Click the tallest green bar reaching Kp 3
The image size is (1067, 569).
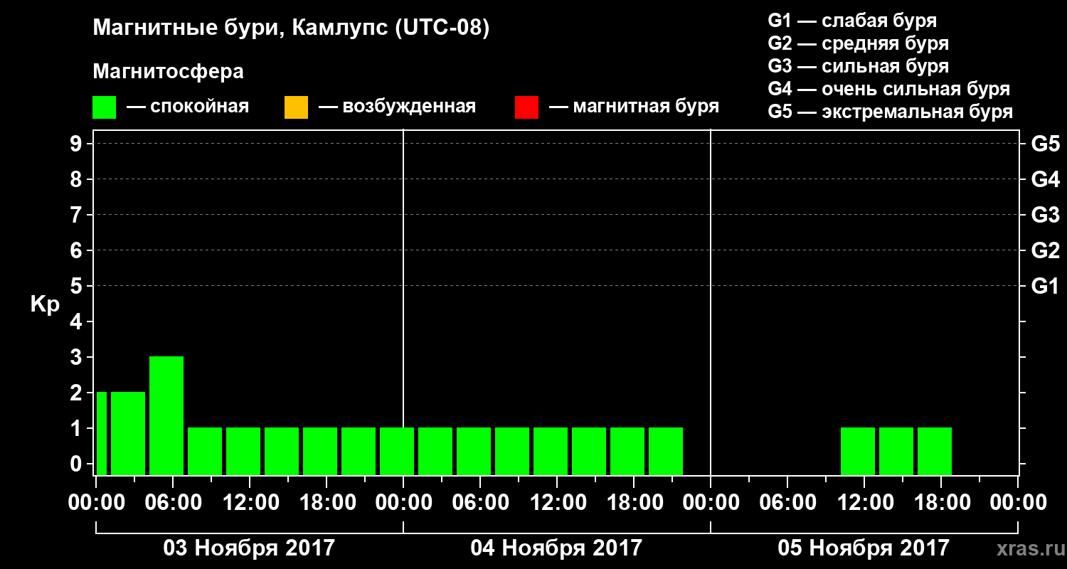tap(166, 415)
